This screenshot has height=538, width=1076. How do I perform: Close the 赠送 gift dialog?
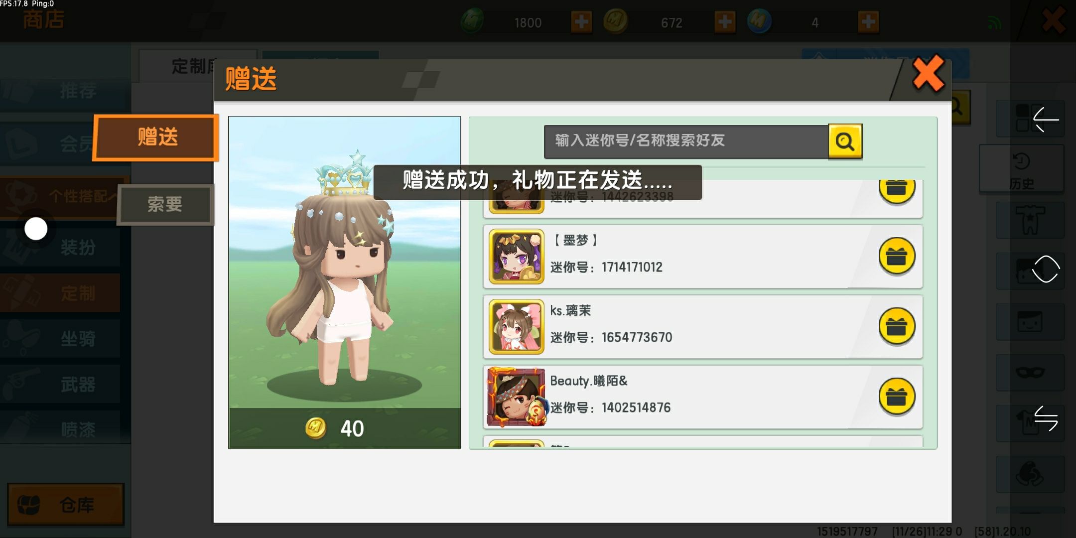pos(928,74)
